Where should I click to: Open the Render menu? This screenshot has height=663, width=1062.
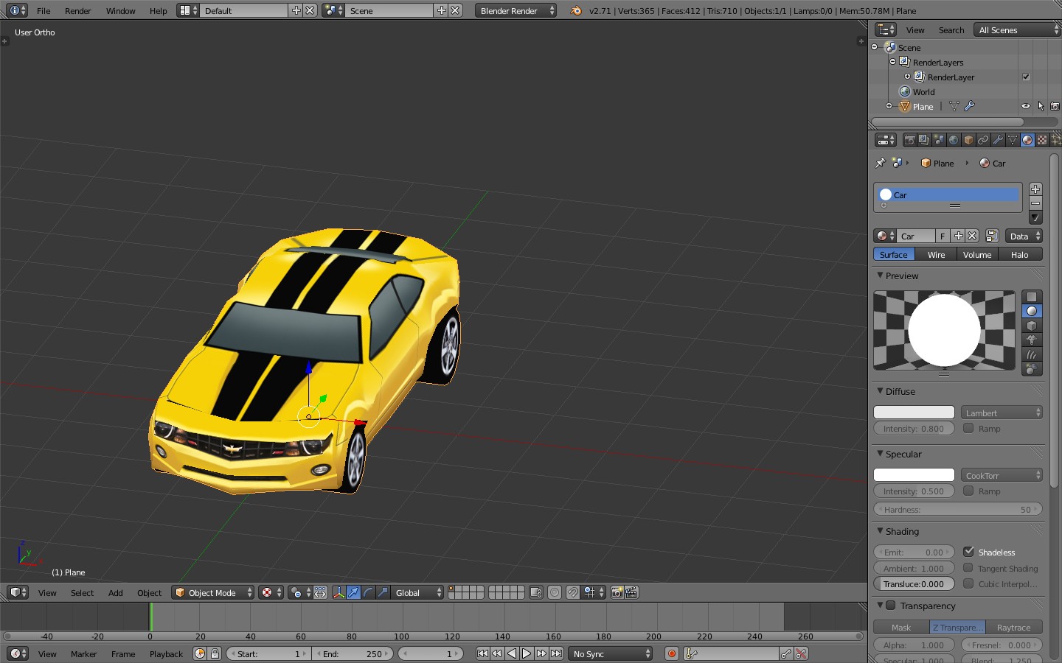(x=77, y=11)
